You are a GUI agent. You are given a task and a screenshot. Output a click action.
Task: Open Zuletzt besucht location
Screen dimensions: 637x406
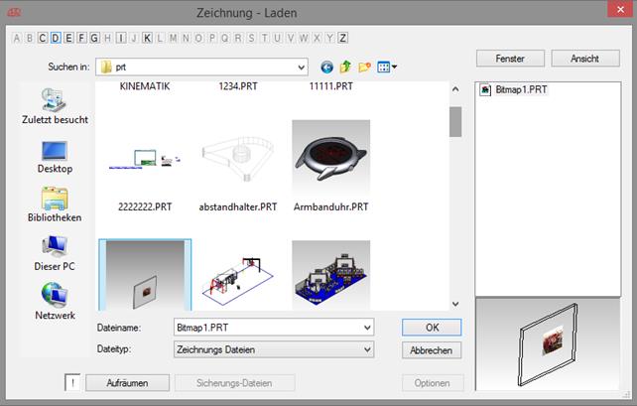click(x=55, y=106)
